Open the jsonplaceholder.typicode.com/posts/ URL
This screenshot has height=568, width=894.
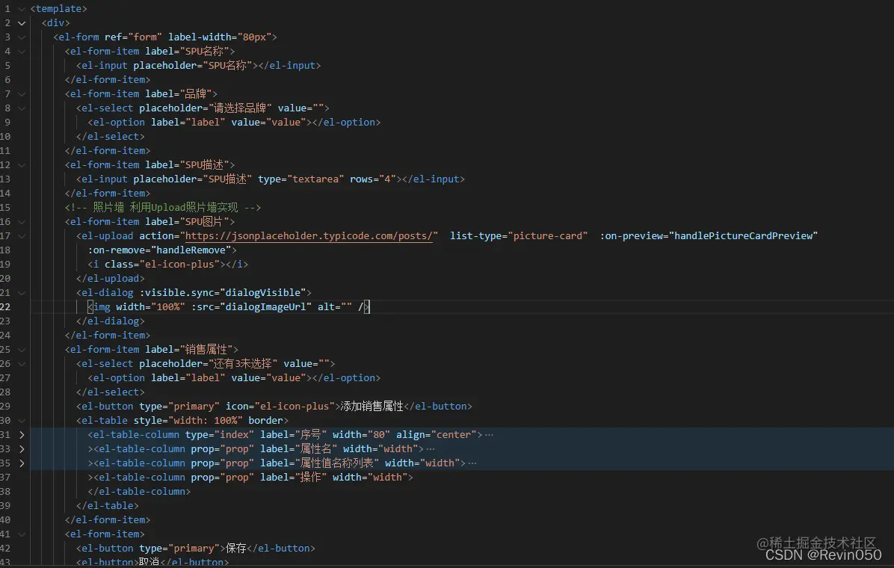click(x=309, y=236)
